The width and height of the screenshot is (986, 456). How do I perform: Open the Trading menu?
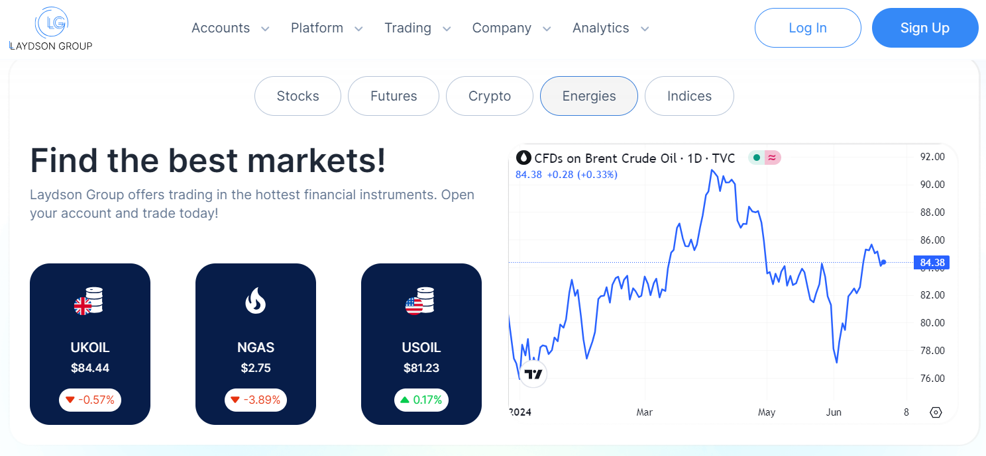(417, 28)
